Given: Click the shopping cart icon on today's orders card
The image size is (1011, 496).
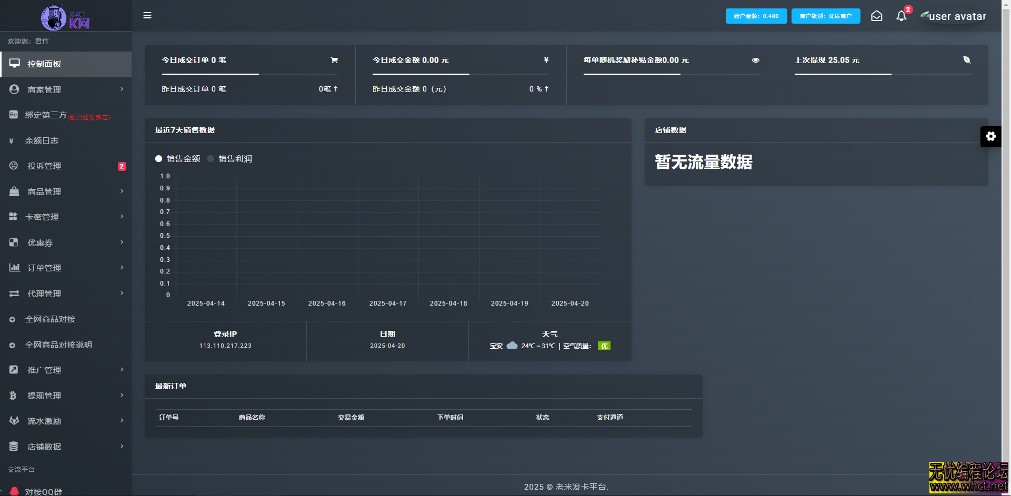Looking at the screenshot, I should click(x=334, y=60).
